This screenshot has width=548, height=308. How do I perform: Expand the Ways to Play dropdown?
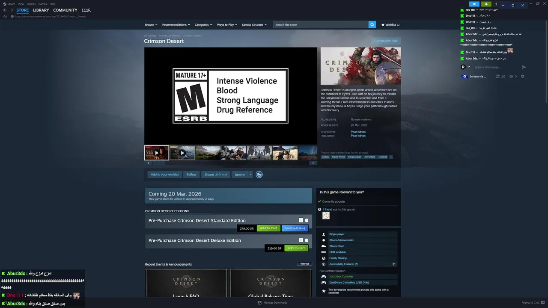[227, 25]
